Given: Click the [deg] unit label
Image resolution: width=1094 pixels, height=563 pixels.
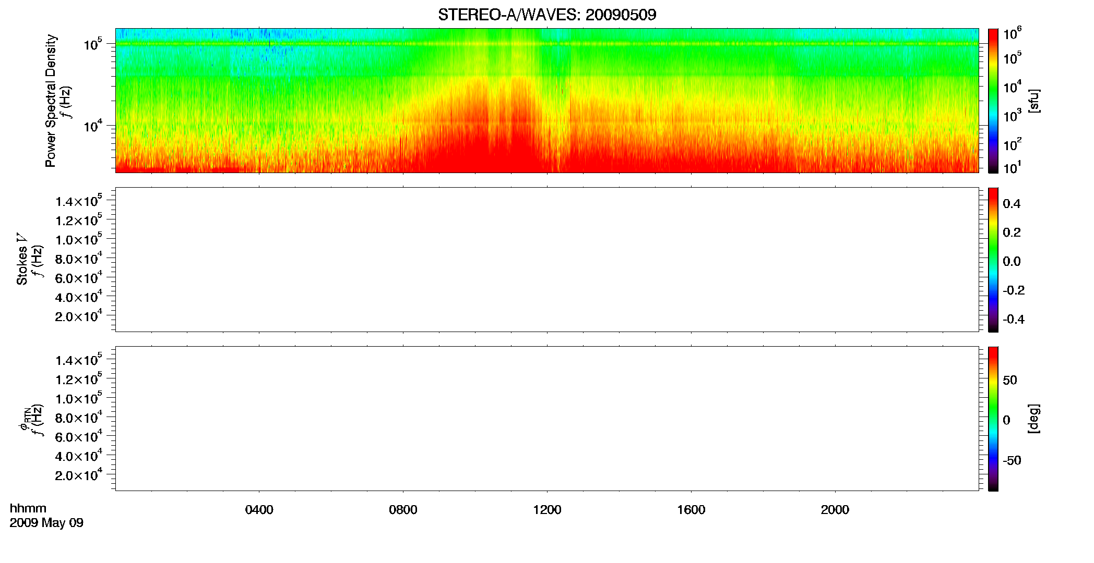Looking at the screenshot, I should pos(1034,419).
